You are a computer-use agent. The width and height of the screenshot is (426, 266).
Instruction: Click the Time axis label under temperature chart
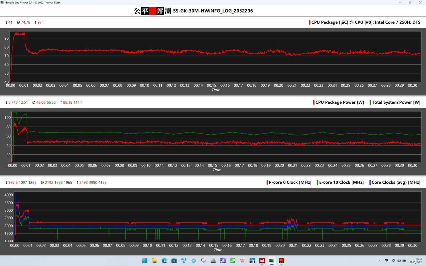tap(216, 90)
